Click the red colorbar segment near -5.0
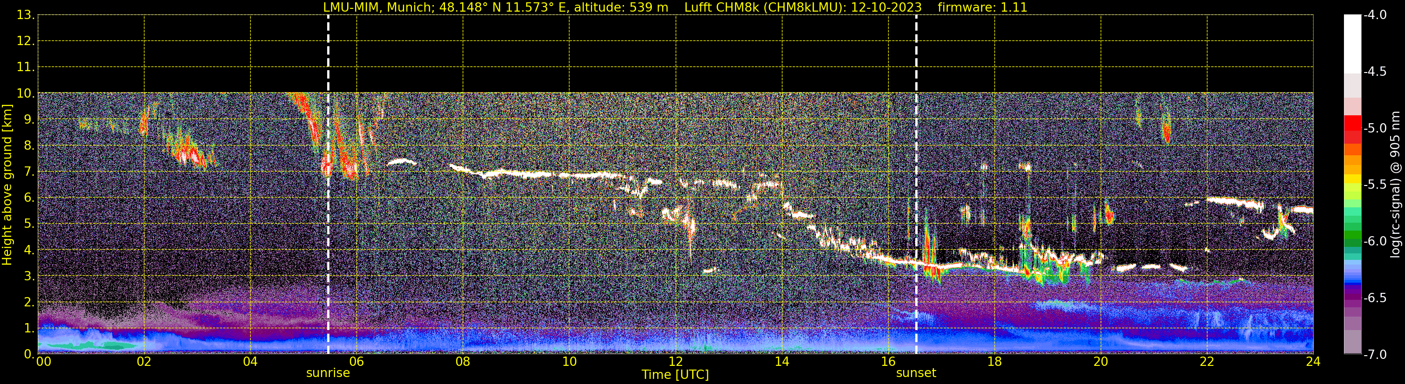Viewport: 1405px width, 384px height. coord(1352,124)
